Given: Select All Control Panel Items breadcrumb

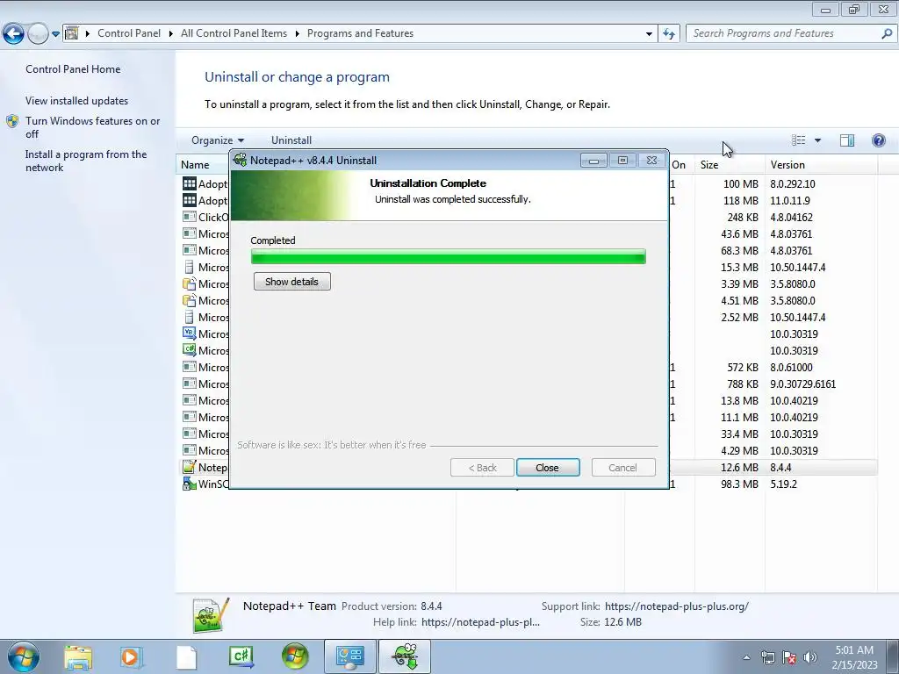Looking at the screenshot, I should pyautogui.click(x=234, y=33).
